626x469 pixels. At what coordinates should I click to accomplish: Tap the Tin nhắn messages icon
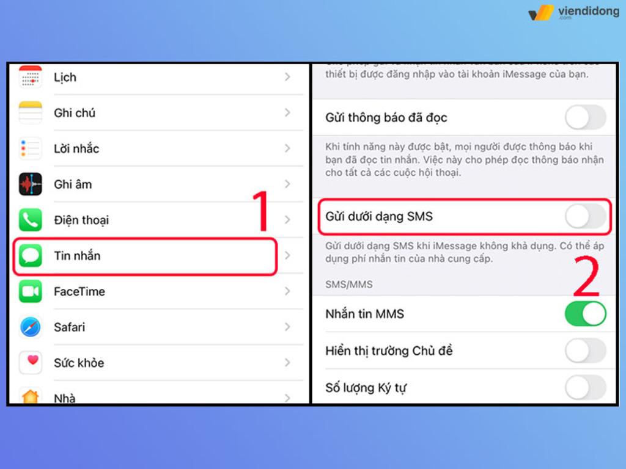click(31, 255)
